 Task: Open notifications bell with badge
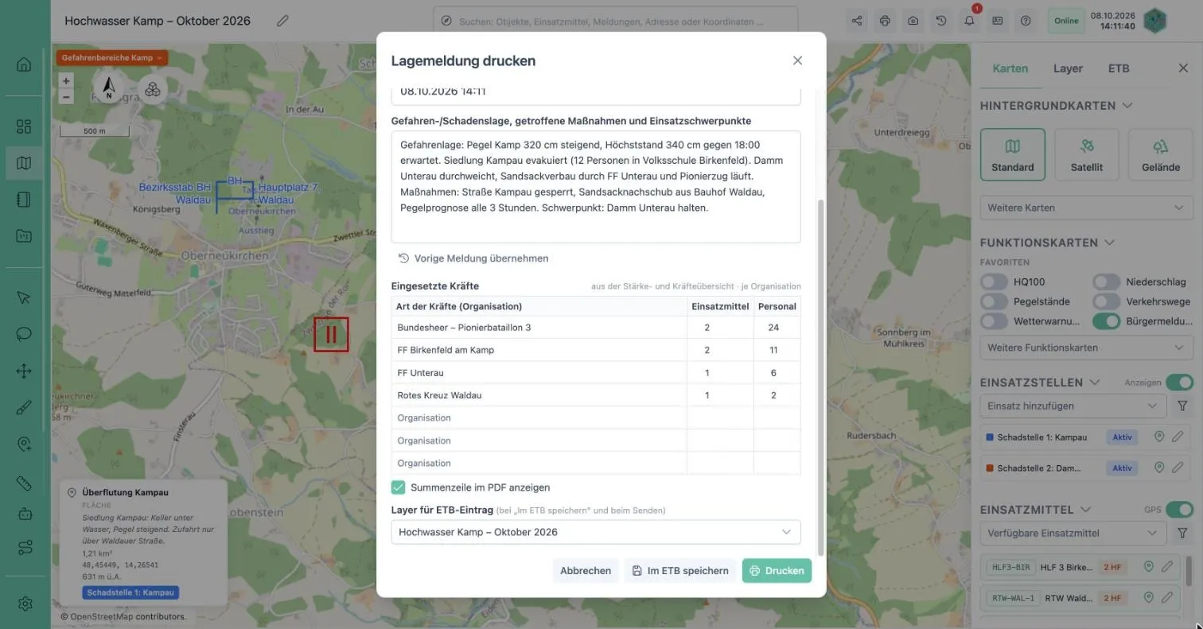coord(969,21)
